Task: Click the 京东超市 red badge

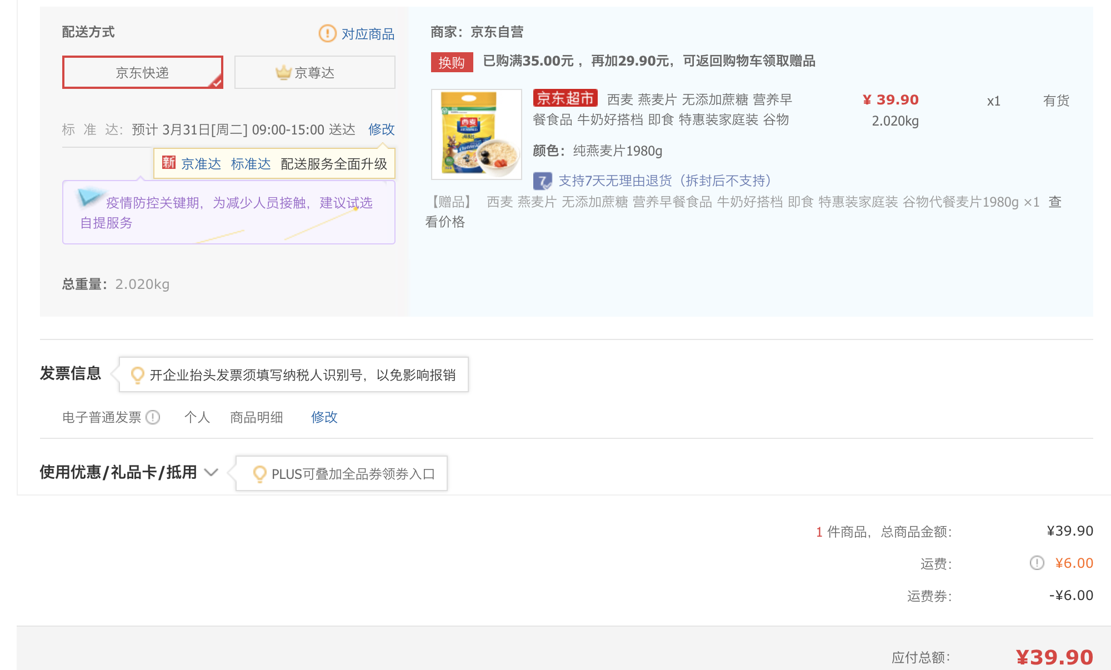Action: (565, 98)
